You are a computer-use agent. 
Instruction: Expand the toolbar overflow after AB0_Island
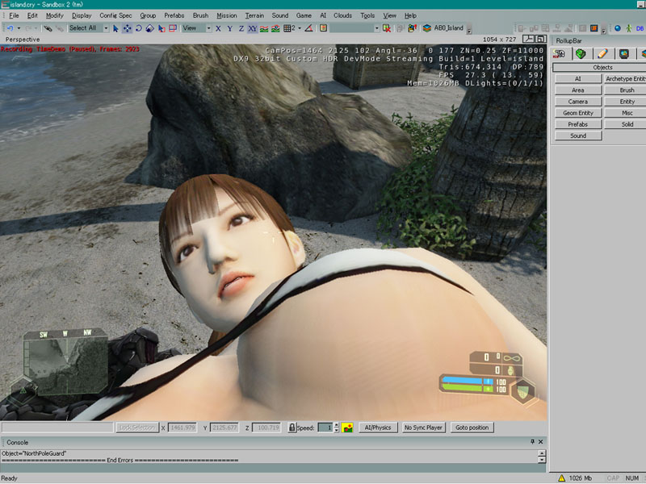(x=469, y=29)
